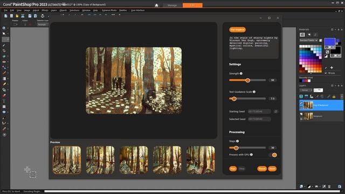Click the prompt text box about Starry Night

click(254, 47)
